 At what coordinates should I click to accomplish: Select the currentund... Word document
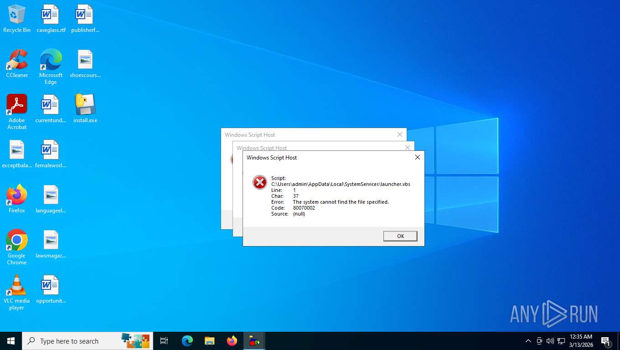tap(51, 109)
